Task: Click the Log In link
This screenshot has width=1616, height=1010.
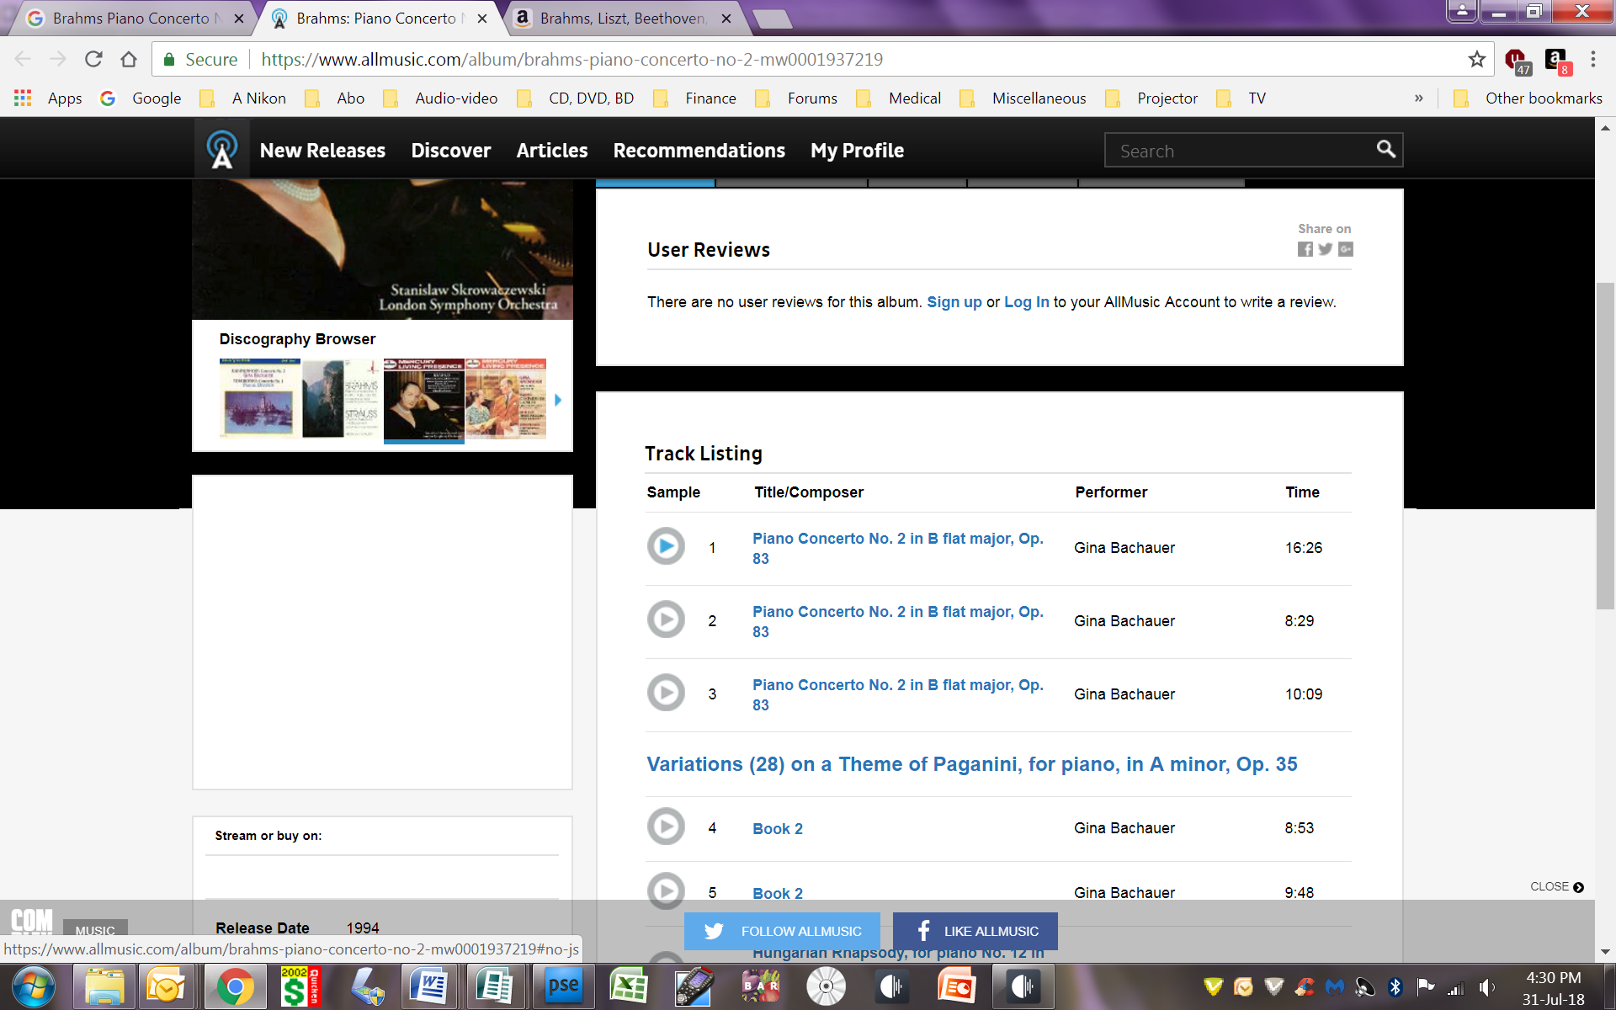Action: pyautogui.click(x=1027, y=302)
